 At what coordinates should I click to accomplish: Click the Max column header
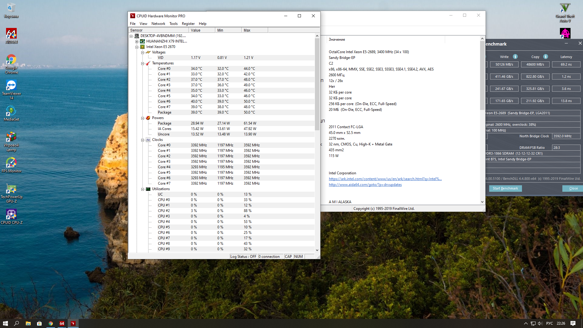tap(254, 30)
